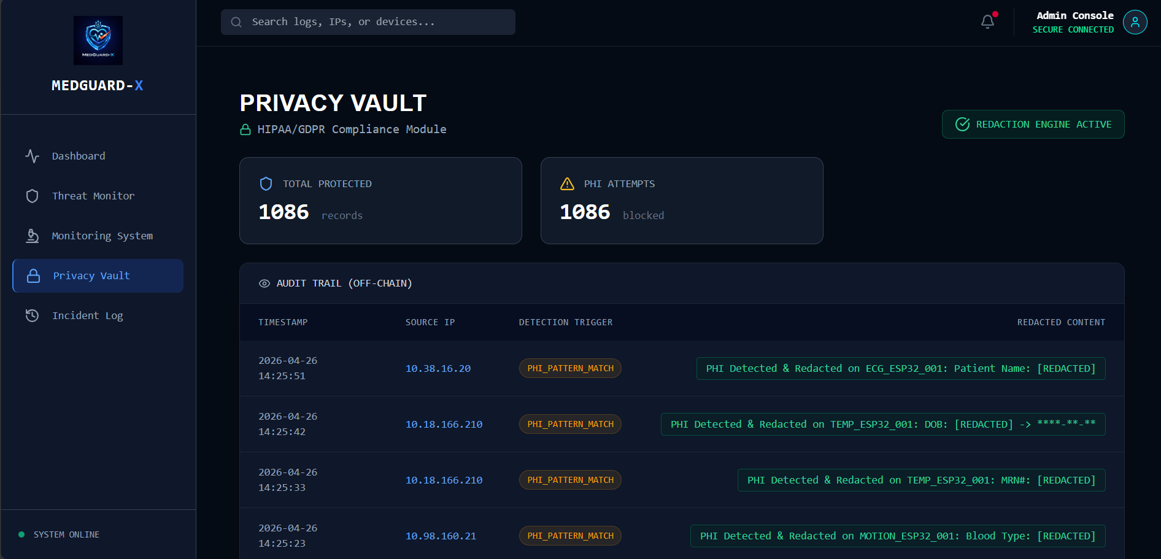Screen dimensions: 1161x559
Task: Click source IP 10.38.16.20
Action: [x=438, y=368]
